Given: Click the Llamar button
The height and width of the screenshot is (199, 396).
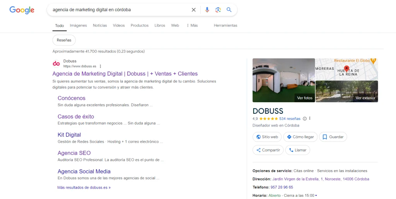Looking at the screenshot, I should click(298, 150).
